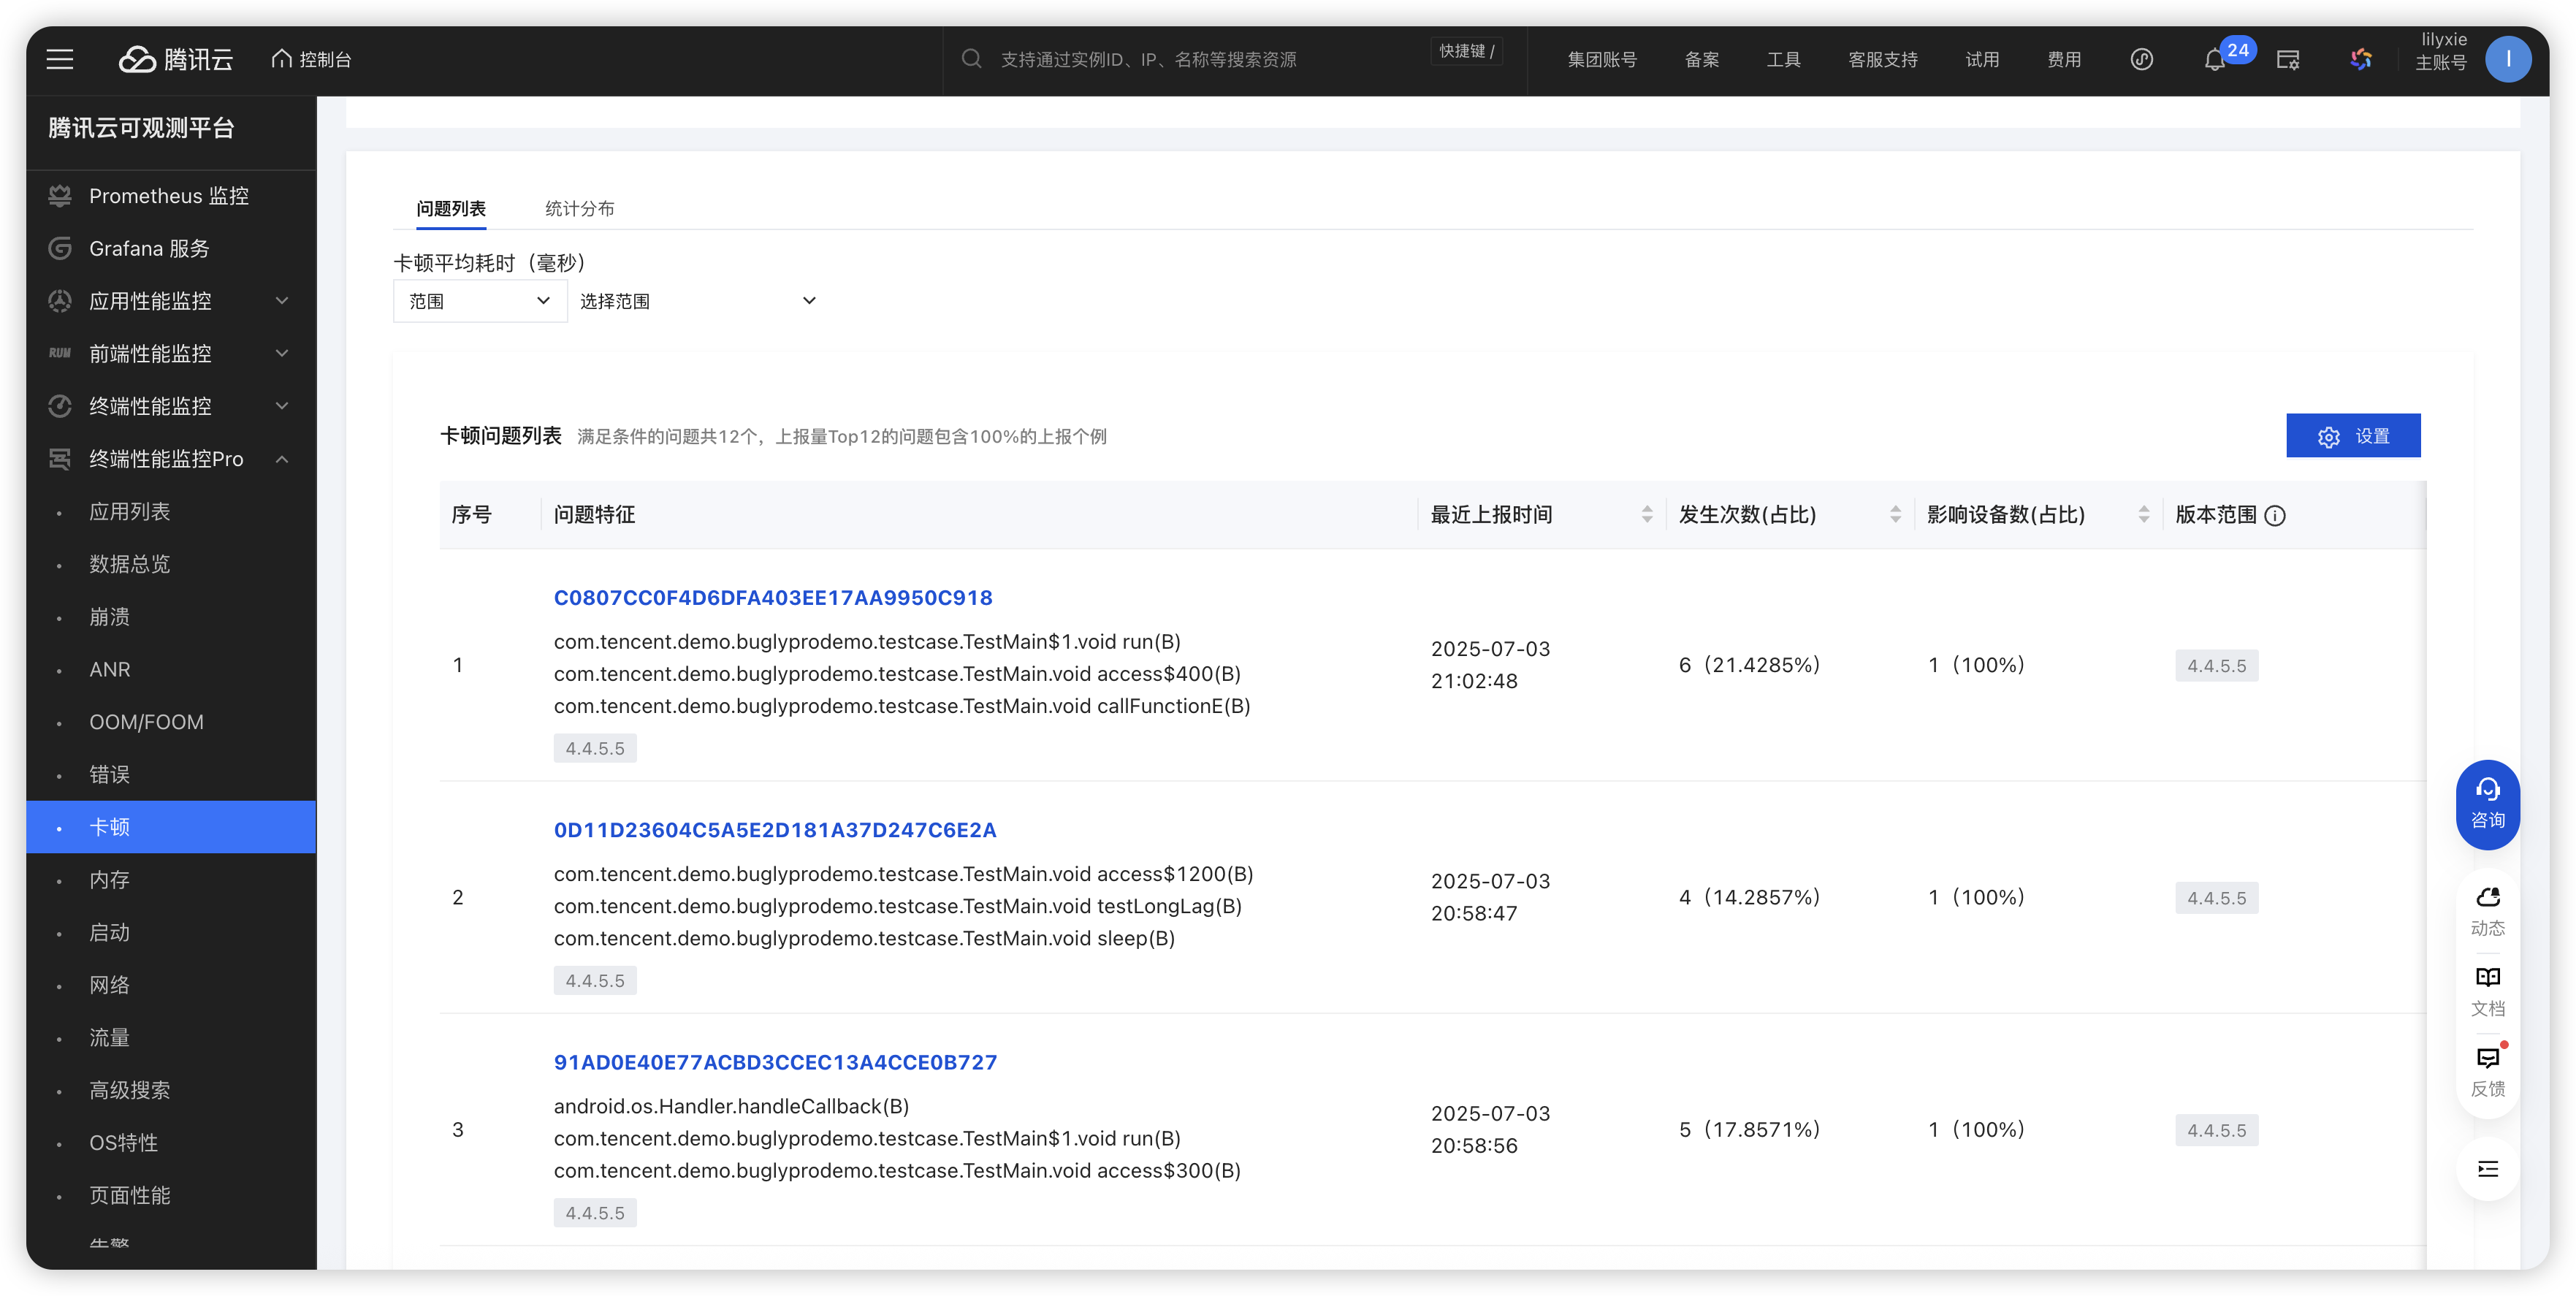Switch to the 问题列表 tab
The image size is (2576, 1296).
[451, 209]
